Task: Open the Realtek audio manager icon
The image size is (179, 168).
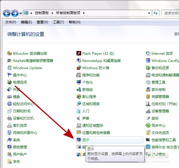Action: coord(9,61)
